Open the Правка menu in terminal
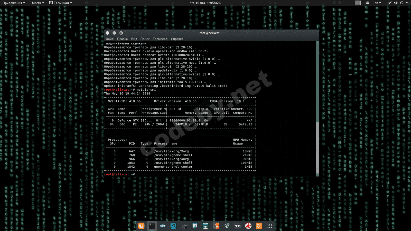 122,39
